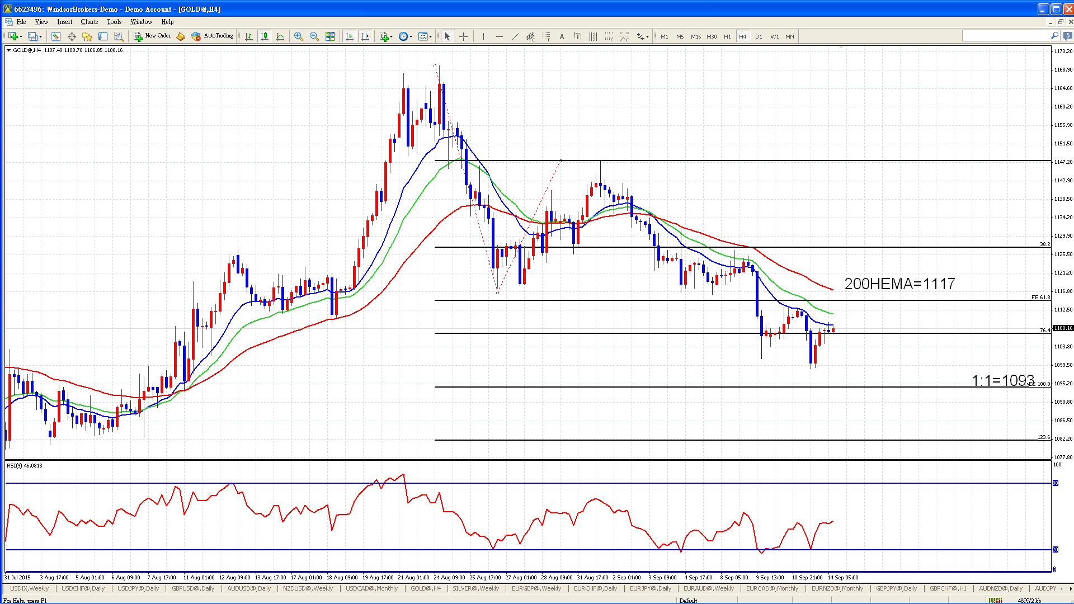Screen dimensions: 1074x604
Task: Toggle the Chart Shift button
Action: pos(365,36)
